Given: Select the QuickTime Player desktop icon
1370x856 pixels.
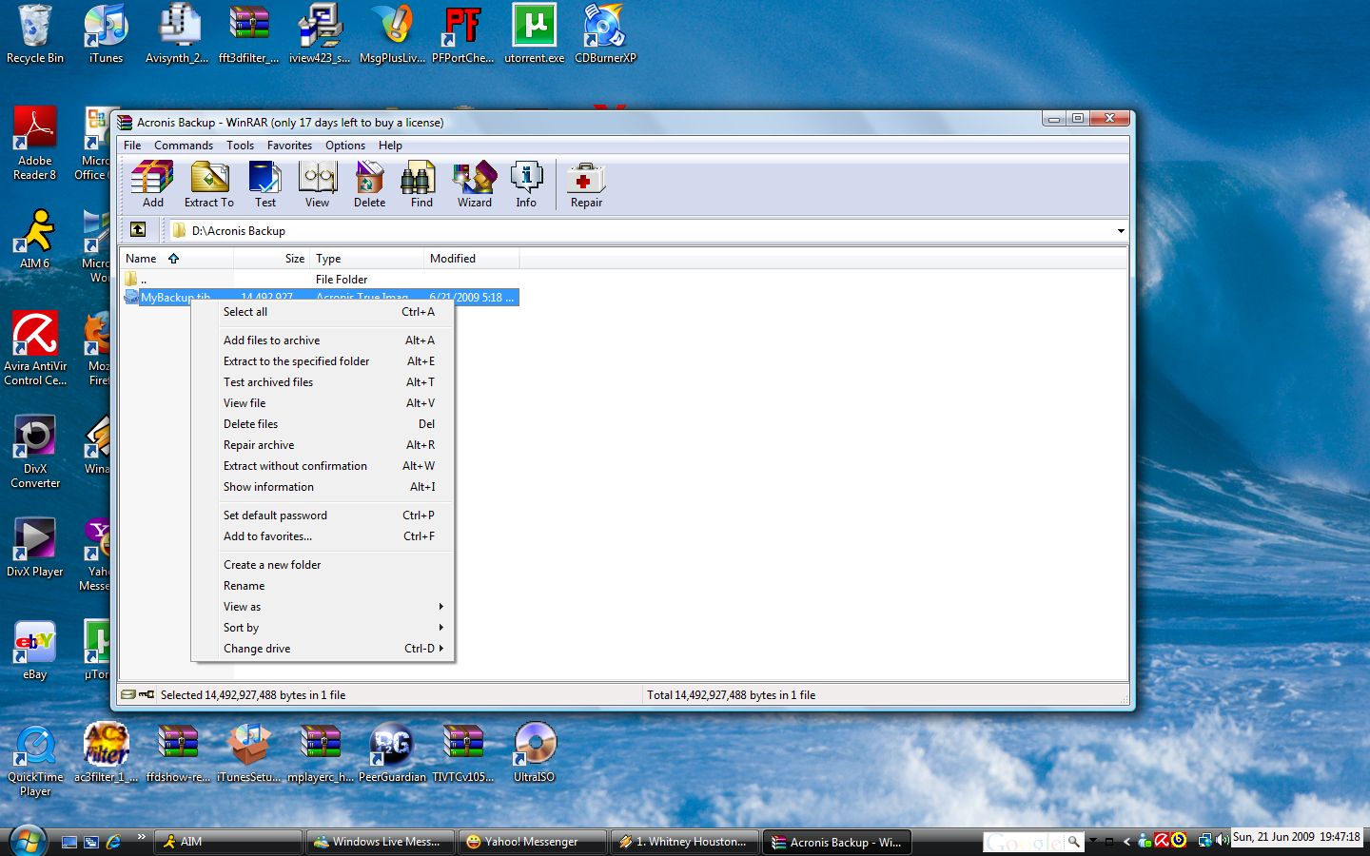Looking at the screenshot, I should tap(35, 760).
